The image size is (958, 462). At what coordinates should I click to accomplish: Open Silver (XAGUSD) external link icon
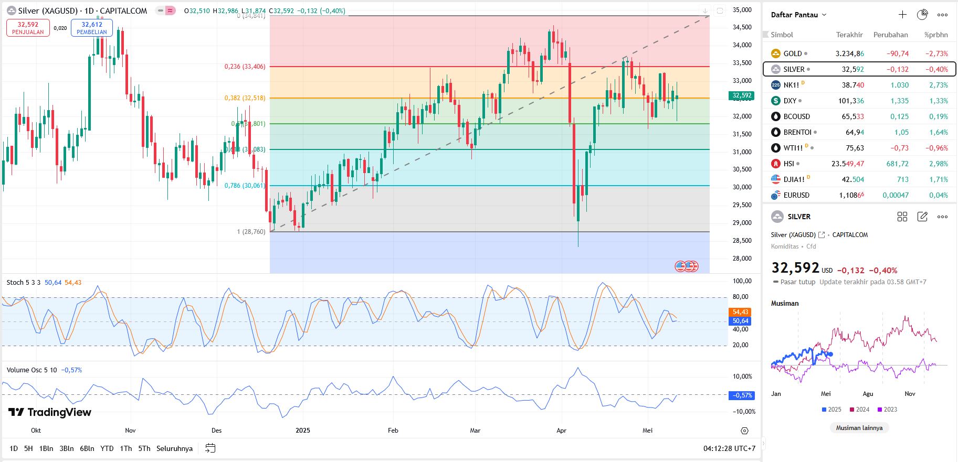point(822,235)
